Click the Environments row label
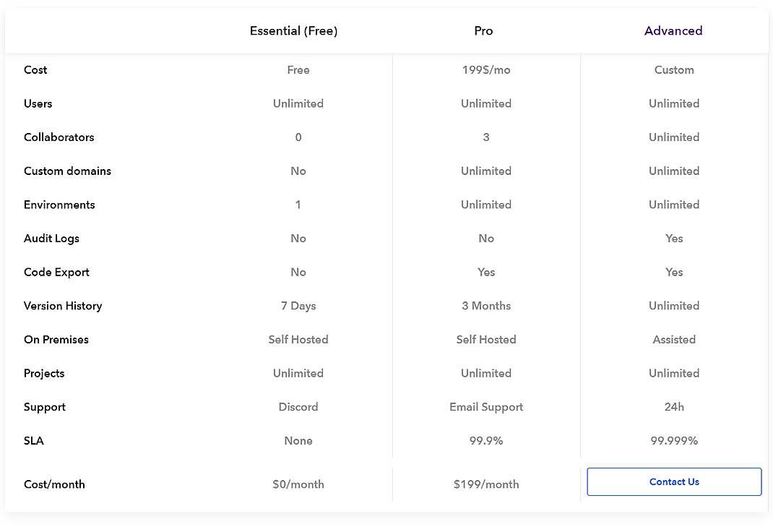 (59, 205)
